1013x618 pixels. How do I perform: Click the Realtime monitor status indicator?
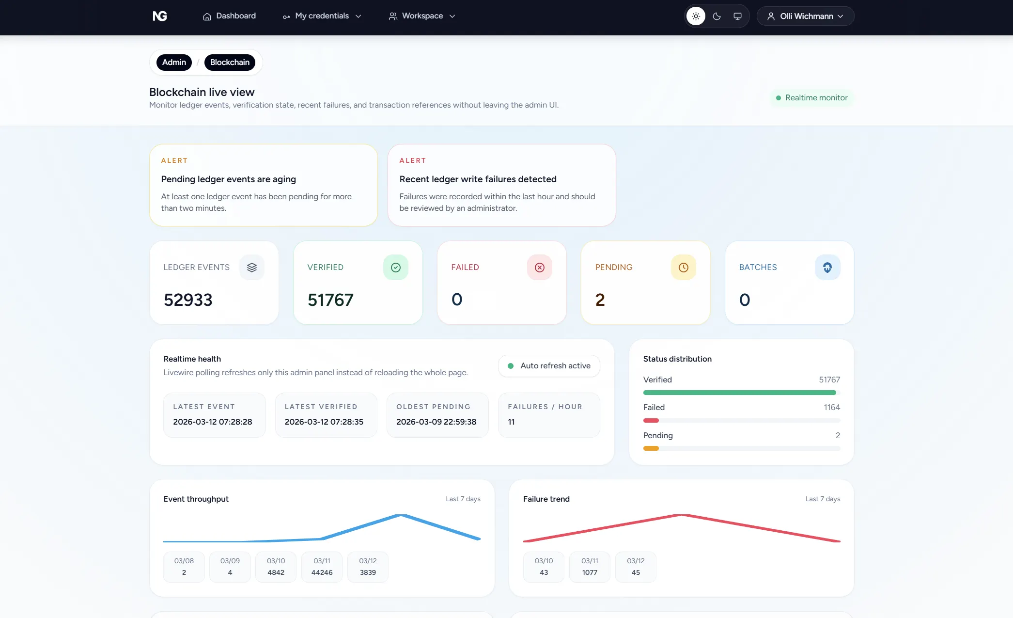[x=811, y=97]
